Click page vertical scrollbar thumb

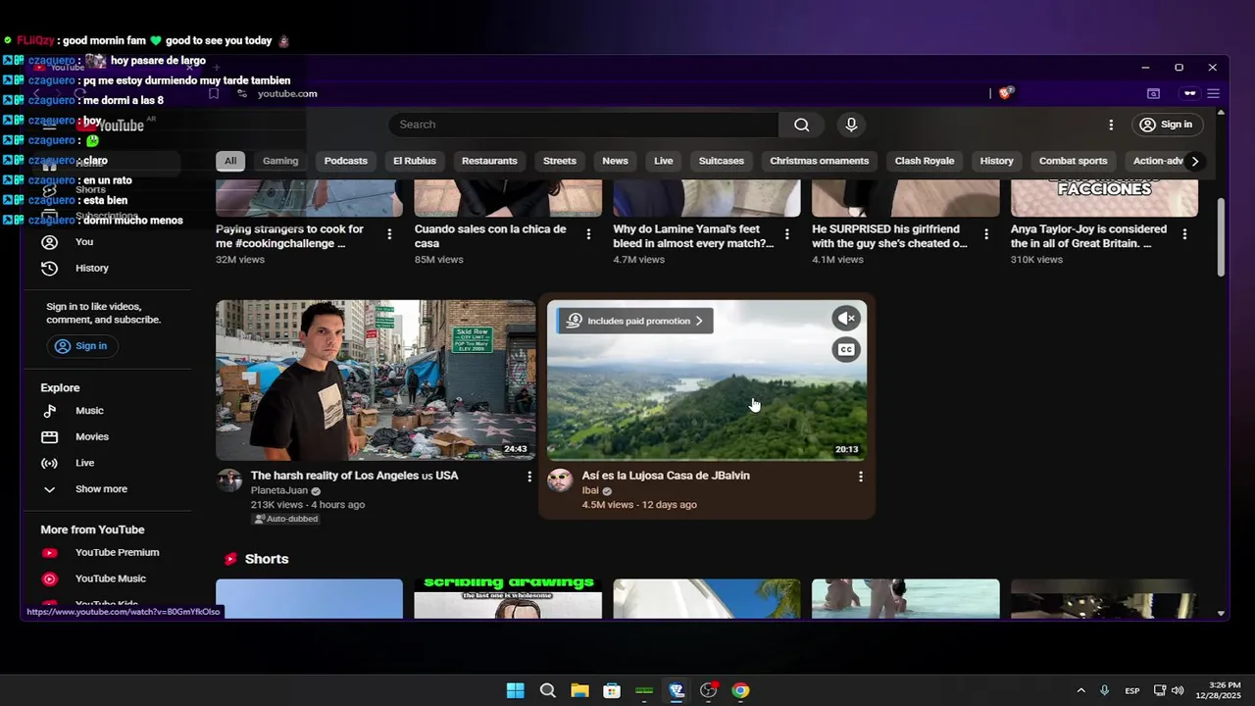[x=1221, y=236]
